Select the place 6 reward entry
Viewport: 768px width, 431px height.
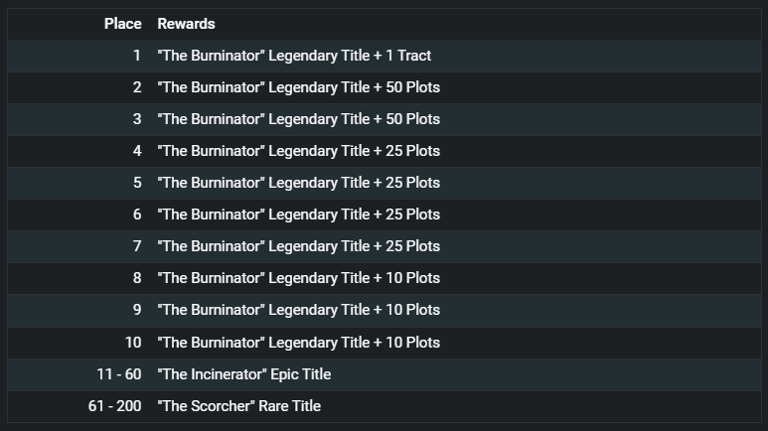[x=298, y=215]
